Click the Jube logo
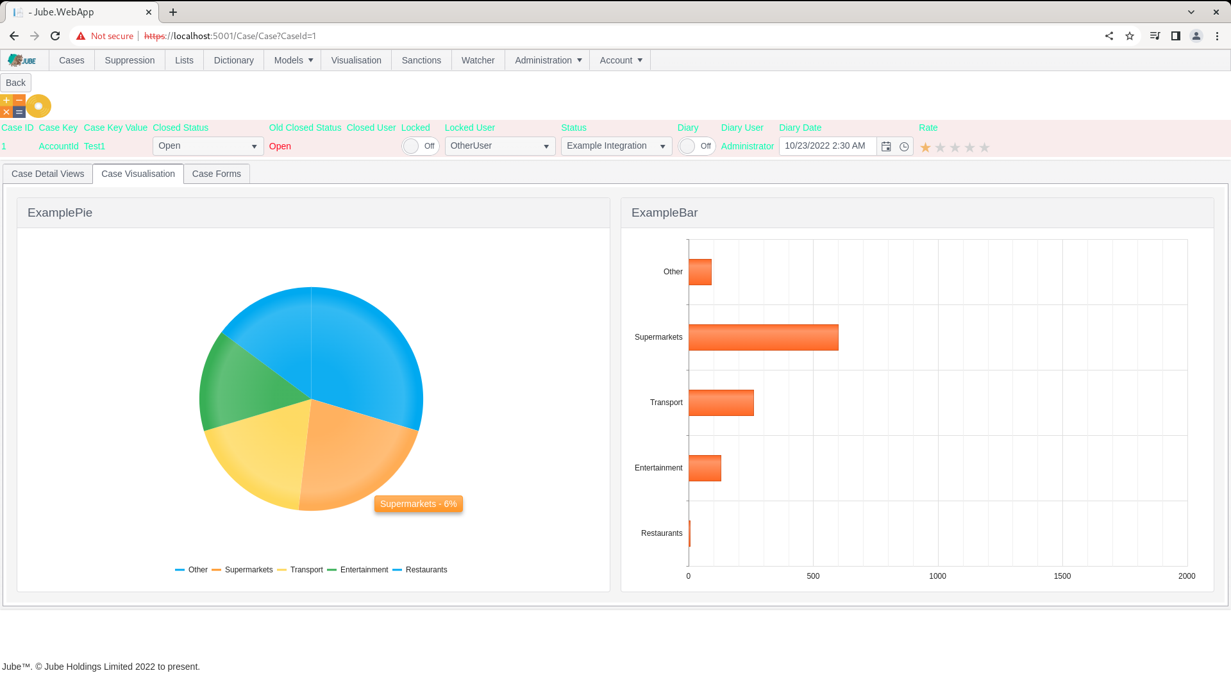 [22, 60]
